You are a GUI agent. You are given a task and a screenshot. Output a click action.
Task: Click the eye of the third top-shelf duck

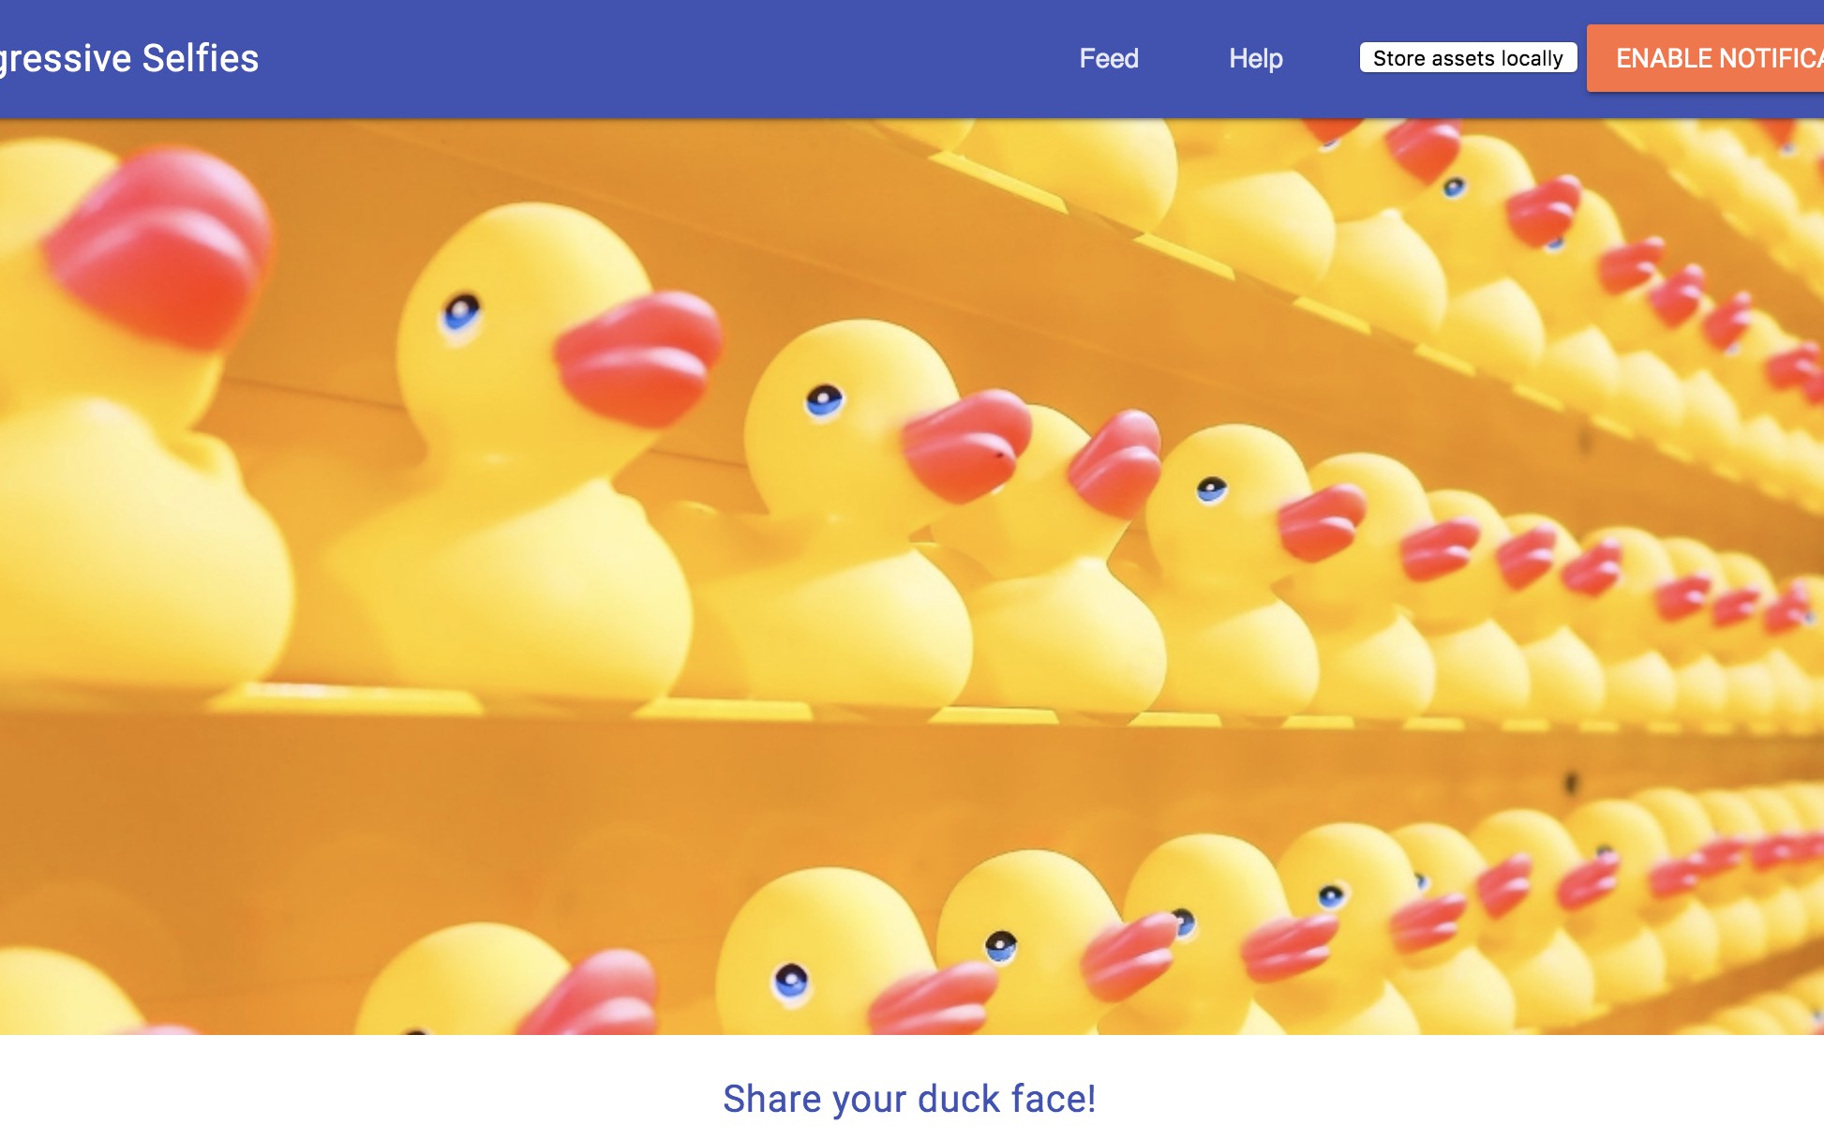(825, 400)
